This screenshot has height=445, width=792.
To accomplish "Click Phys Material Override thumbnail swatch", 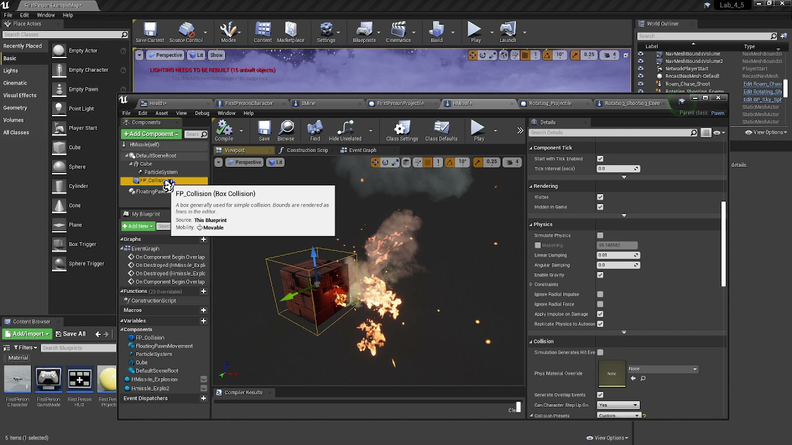I will 612,373.
